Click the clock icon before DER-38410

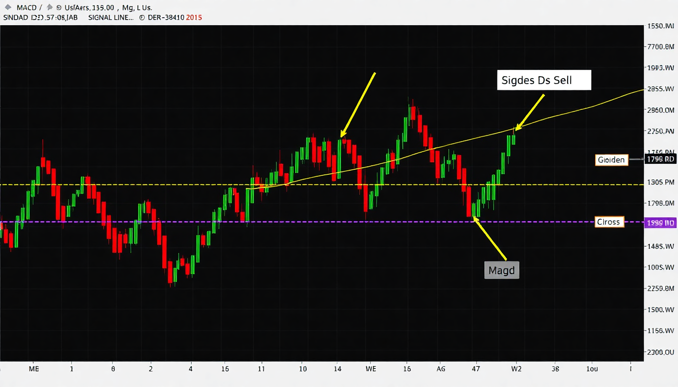tap(142, 17)
